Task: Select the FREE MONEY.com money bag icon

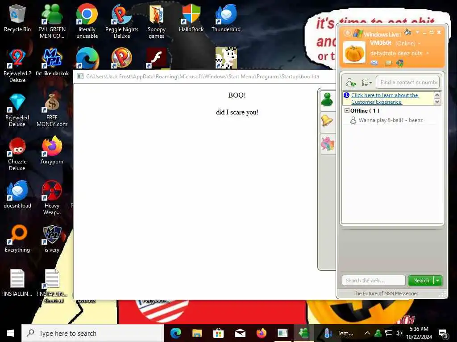Action: pyautogui.click(x=52, y=110)
